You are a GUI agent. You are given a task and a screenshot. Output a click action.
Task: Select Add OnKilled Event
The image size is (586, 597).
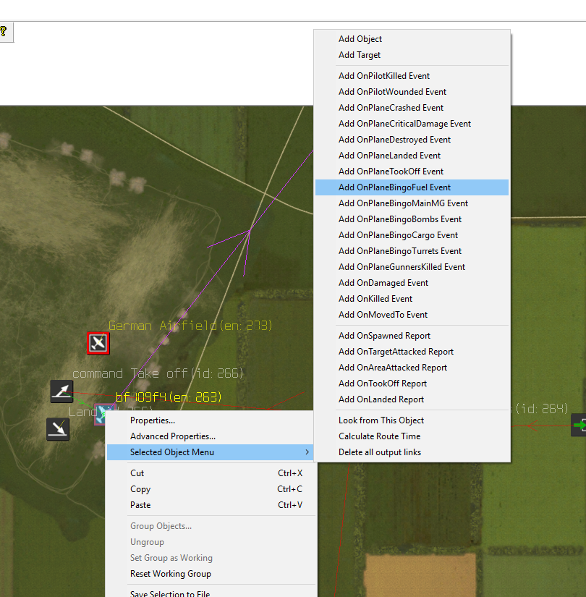pyautogui.click(x=412, y=299)
